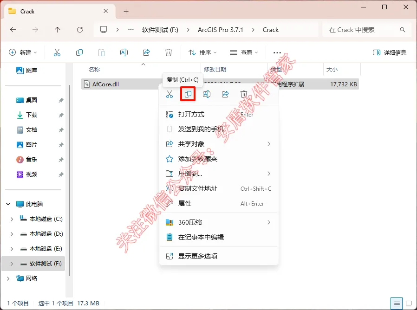417x310 pixels.
Task: Click the Refresh icon in navigation bar
Action: [80, 30]
